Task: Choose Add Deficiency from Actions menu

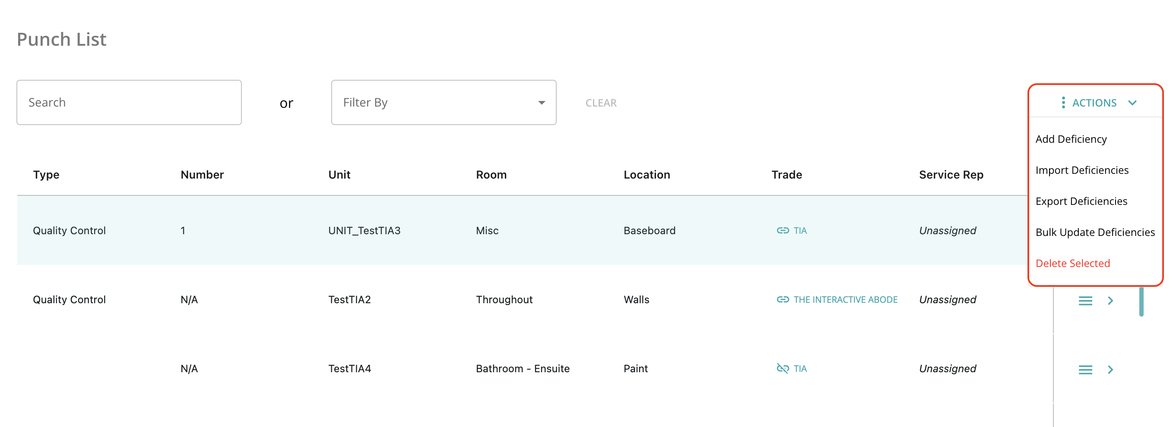Action: coord(1071,139)
